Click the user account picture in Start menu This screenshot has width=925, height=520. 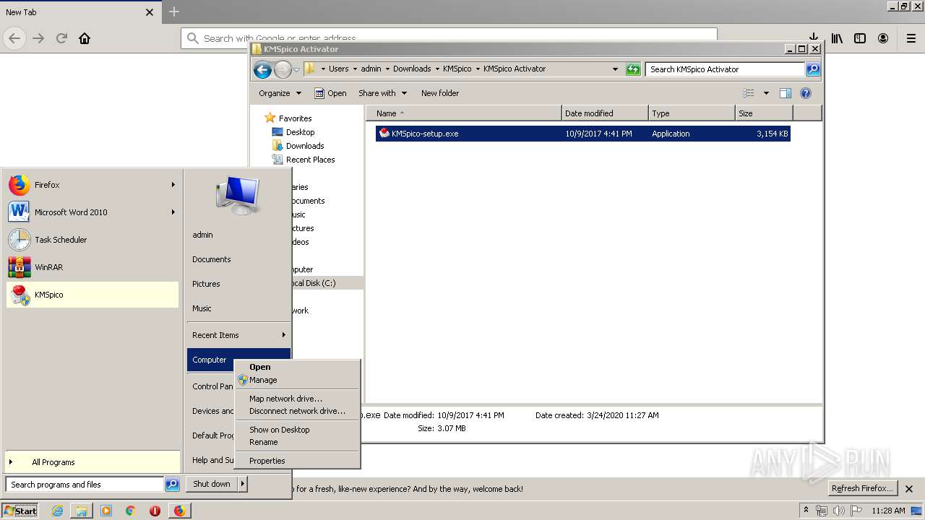(237, 195)
